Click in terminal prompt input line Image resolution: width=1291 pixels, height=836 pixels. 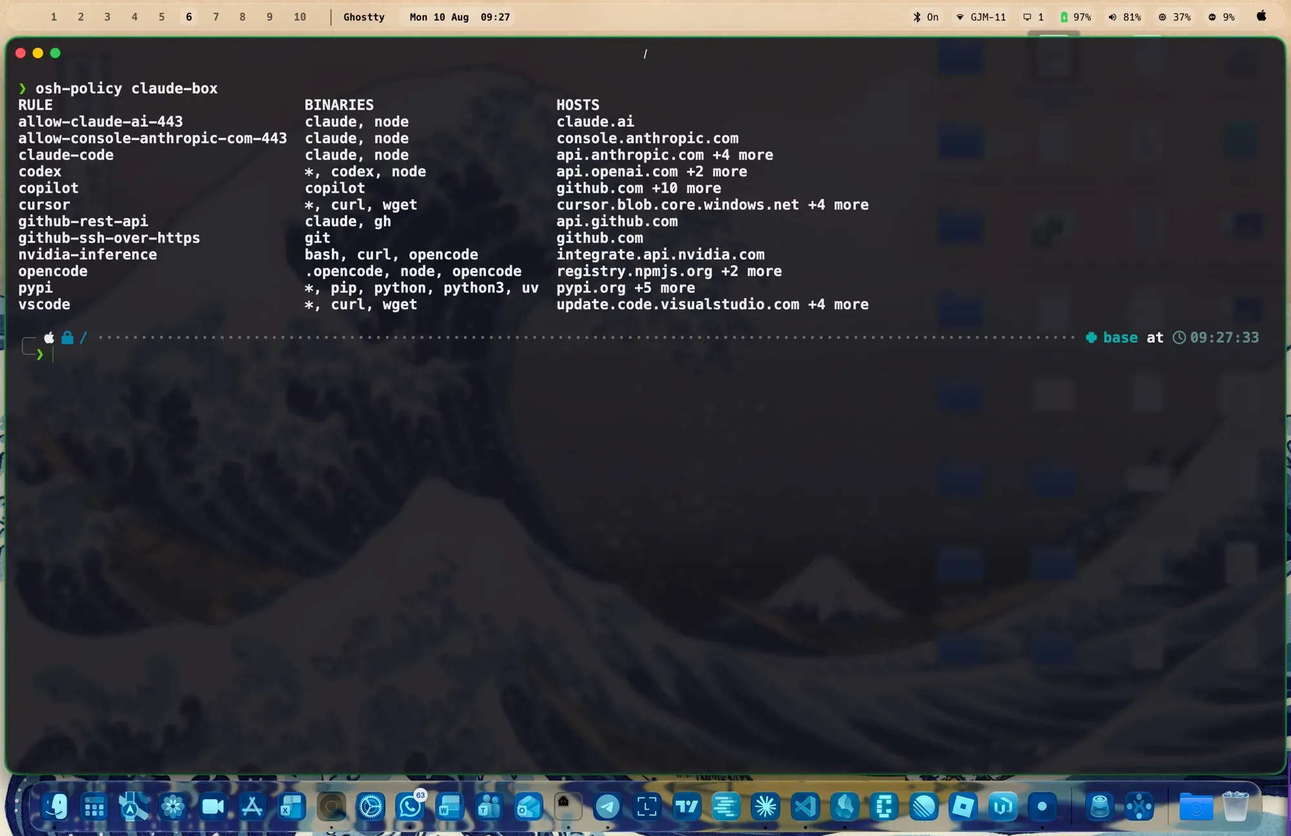coord(645,354)
